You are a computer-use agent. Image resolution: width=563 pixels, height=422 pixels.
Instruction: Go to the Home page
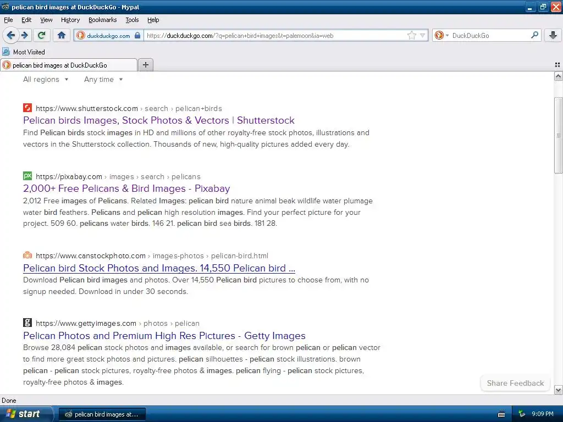pyautogui.click(x=62, y=35)
